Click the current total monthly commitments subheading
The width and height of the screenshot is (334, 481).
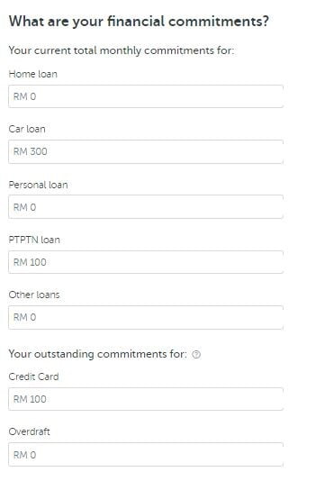coord(122,50)
